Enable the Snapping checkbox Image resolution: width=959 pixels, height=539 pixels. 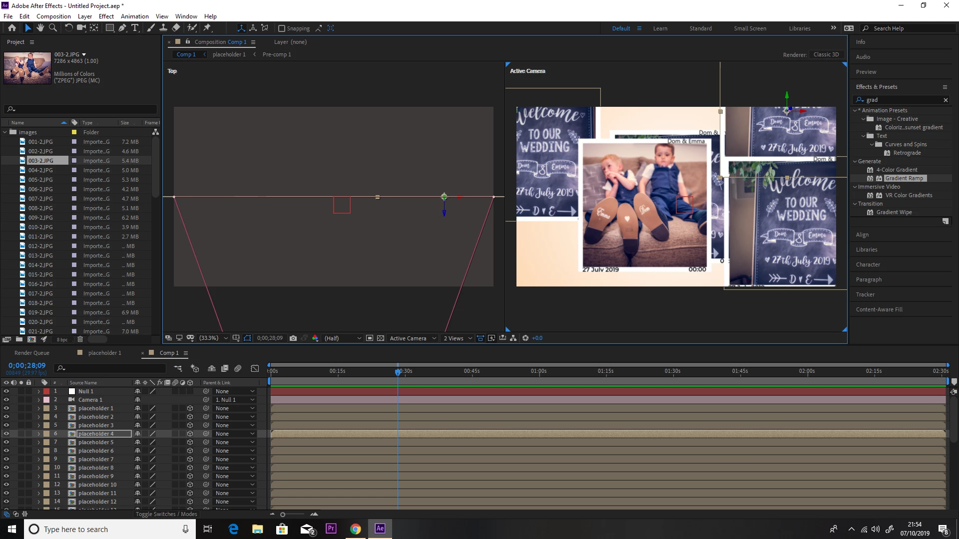pos(282,28)
